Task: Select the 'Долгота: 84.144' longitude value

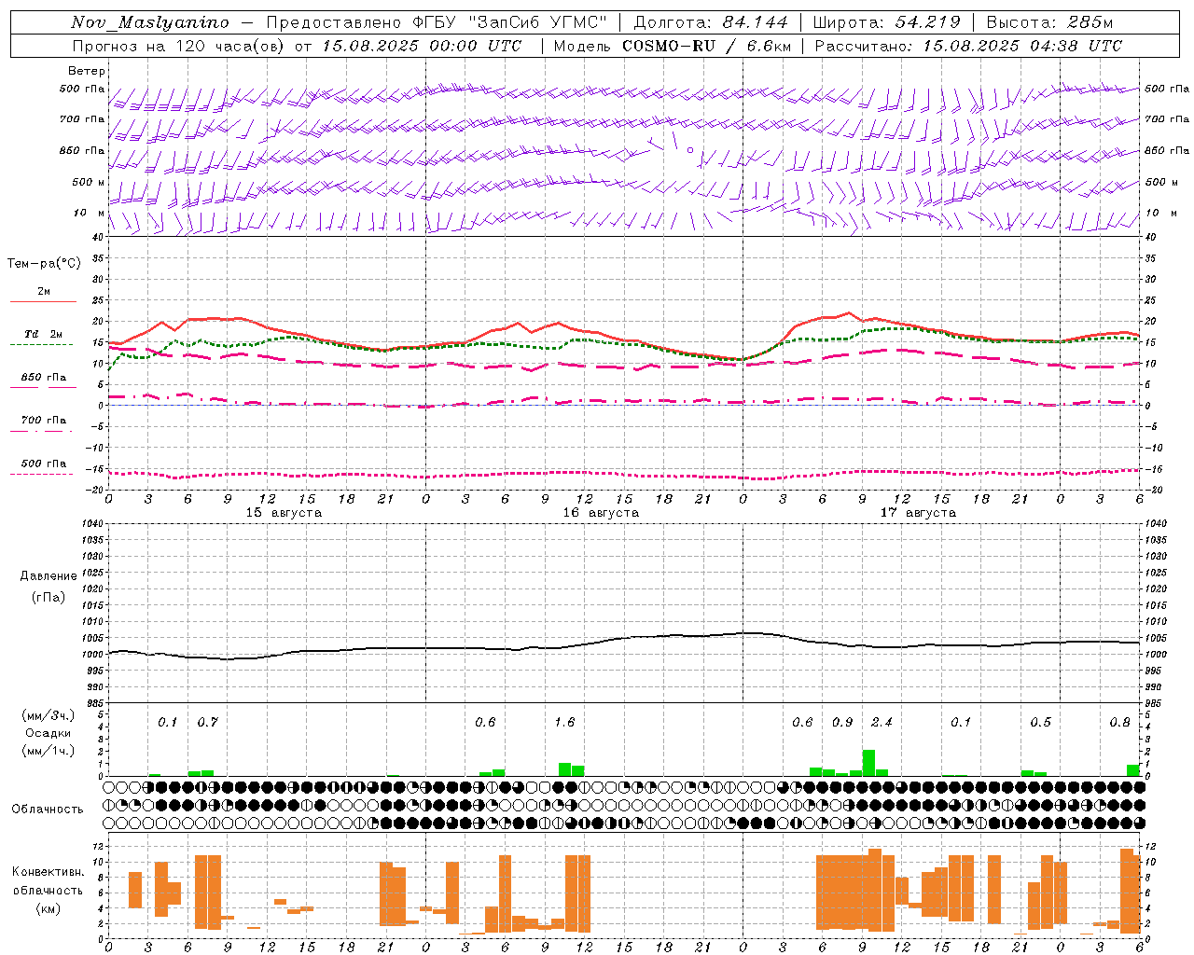Action: pos(711,22)
